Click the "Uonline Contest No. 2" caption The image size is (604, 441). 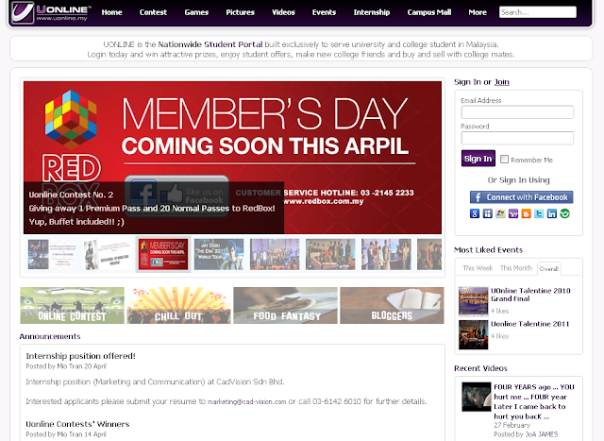(x=71, y=195)
